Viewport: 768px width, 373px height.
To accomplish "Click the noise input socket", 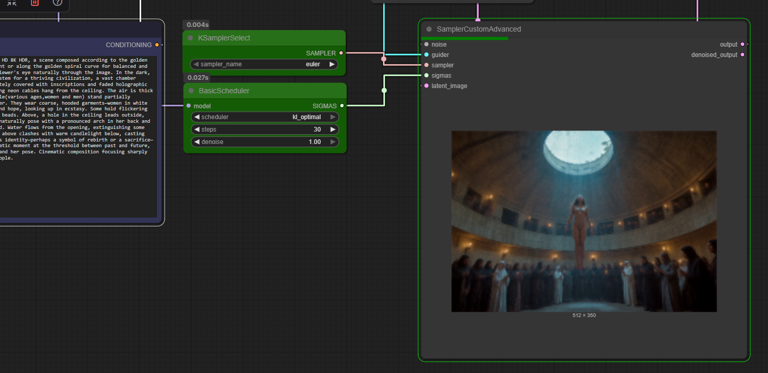I will point(426,45).
